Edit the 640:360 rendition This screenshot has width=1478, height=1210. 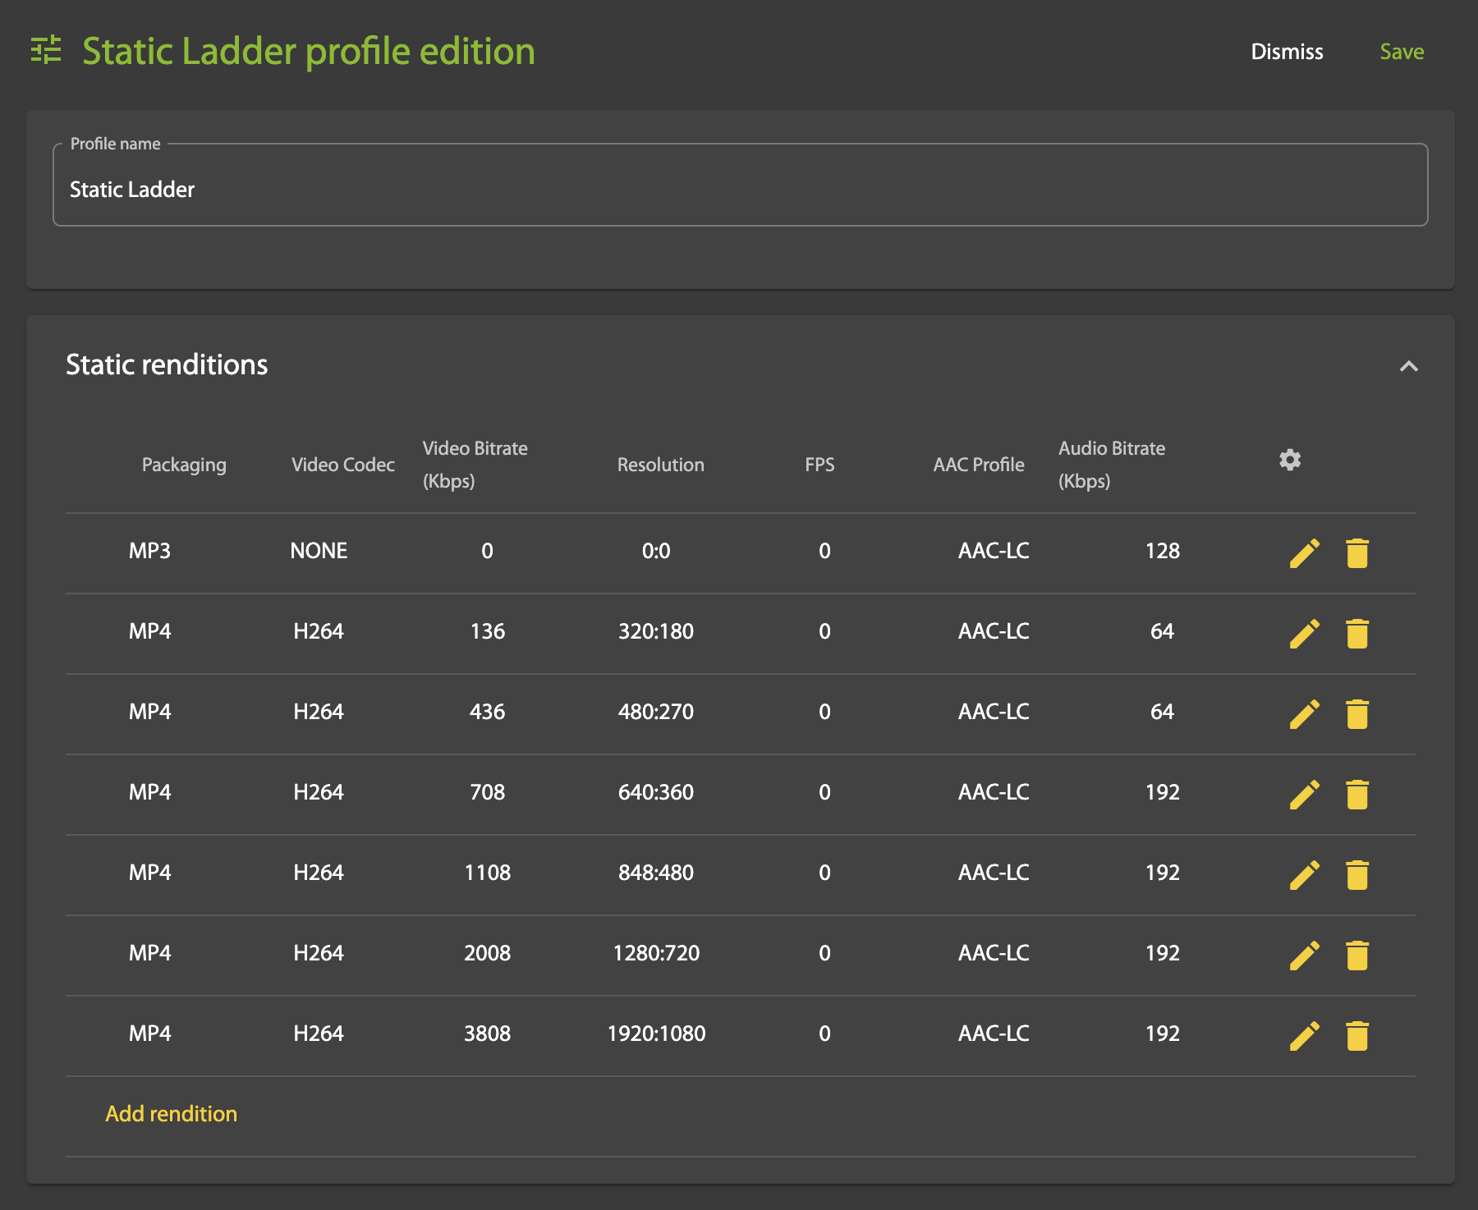tap(1305, 793)
